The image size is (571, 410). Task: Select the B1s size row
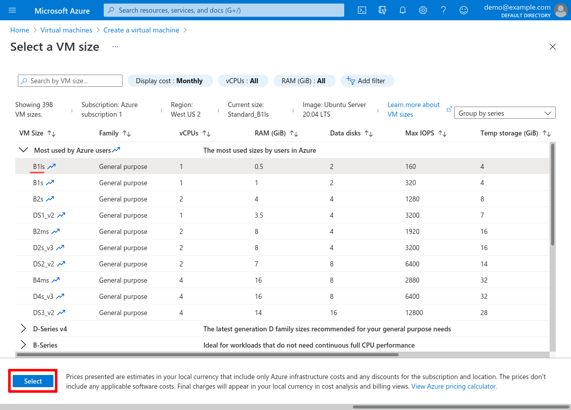[x=282, y=183]
